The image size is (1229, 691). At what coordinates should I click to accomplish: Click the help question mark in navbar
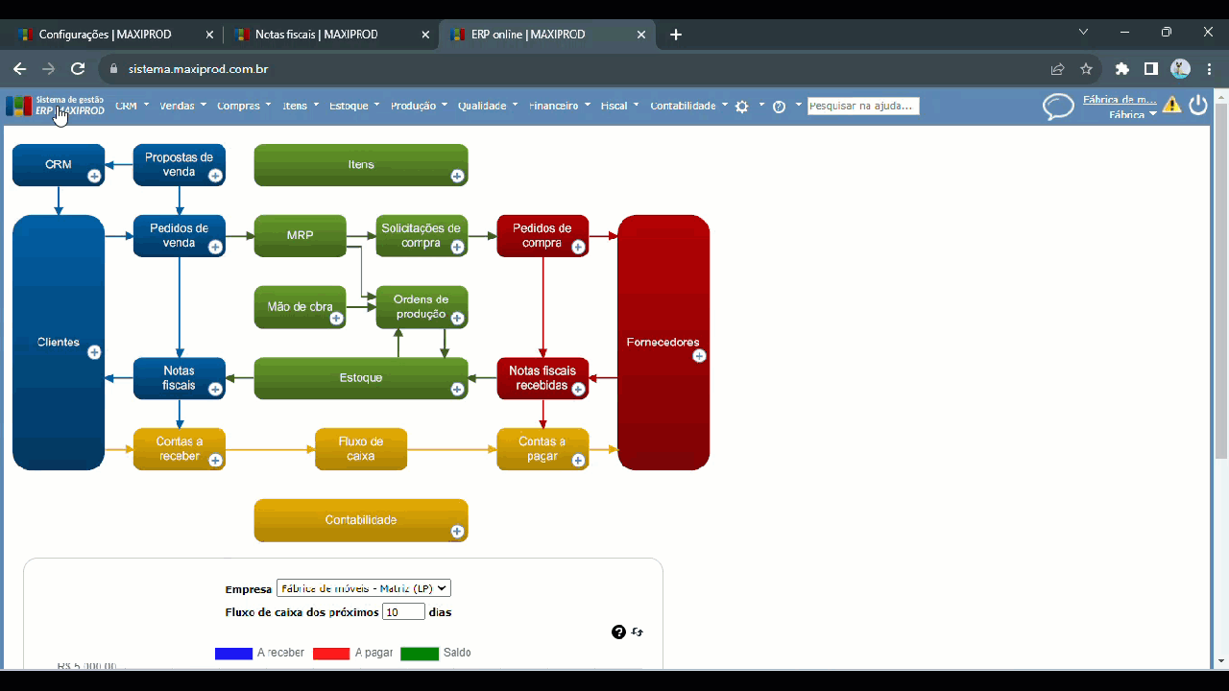tap(779, 107)
